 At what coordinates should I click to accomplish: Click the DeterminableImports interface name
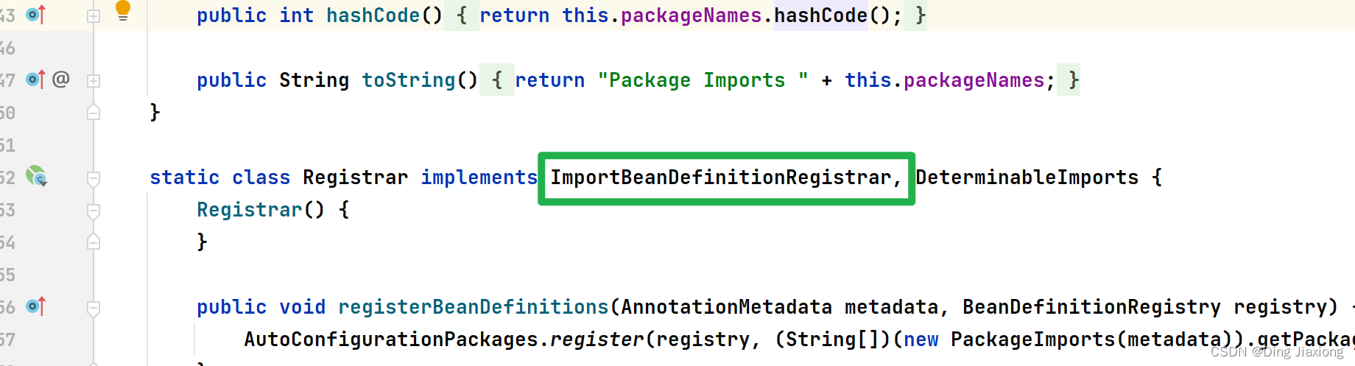tap(1027, 177)
